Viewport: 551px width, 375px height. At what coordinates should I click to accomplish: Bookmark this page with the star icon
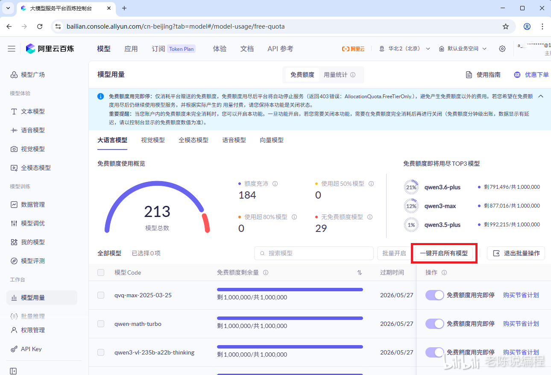[x=506, y=26]
